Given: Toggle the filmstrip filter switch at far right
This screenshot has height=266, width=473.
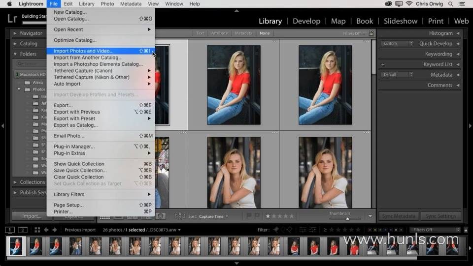Looking at the screenshot, I should pyautogui.click(x=466, y=230).
